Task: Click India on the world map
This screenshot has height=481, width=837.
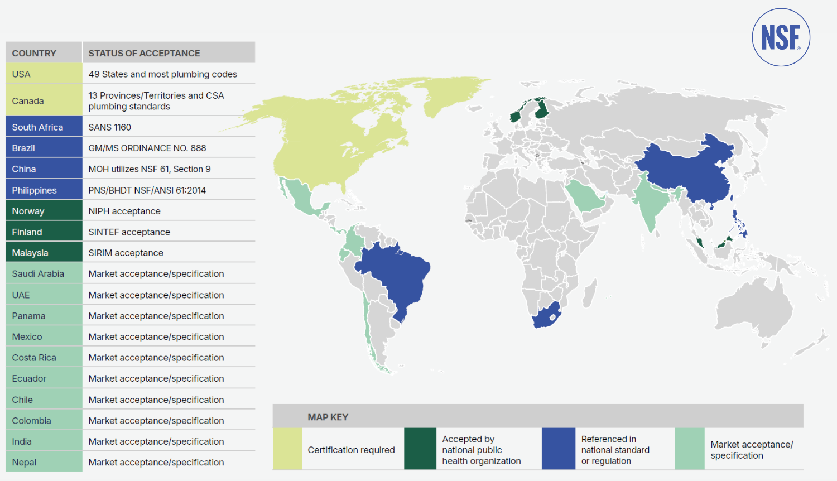Action: click(x=650, y=202)
